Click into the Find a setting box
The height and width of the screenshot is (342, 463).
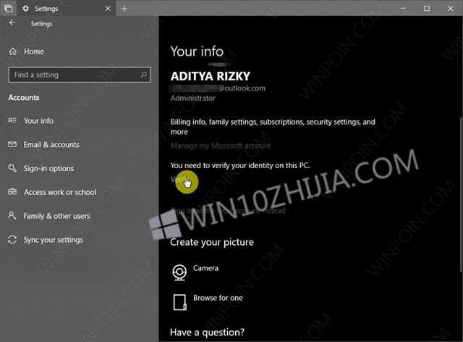coord(72,75)
